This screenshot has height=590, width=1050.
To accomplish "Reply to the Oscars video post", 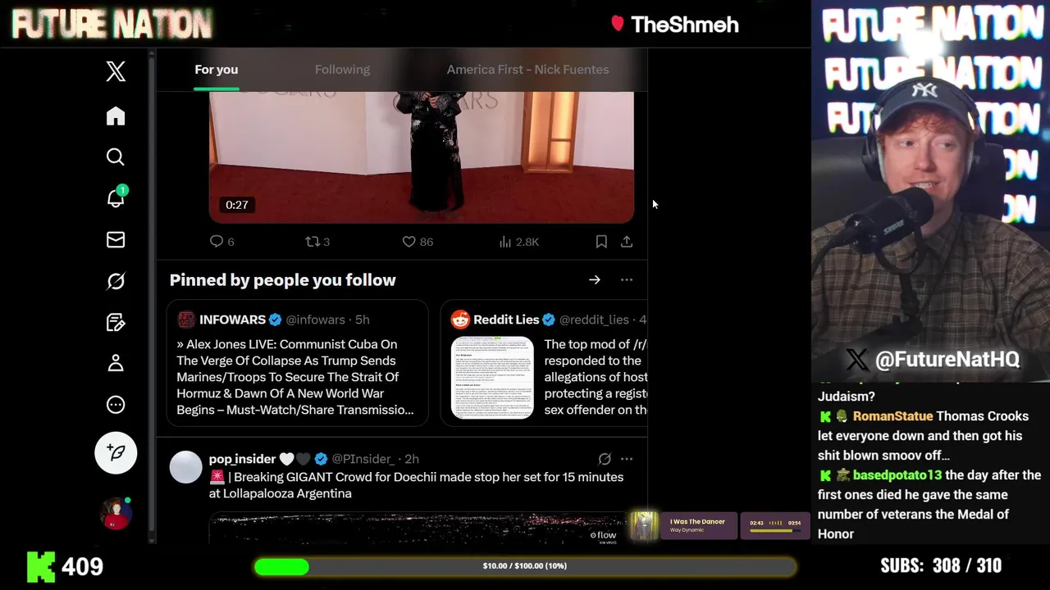I will (x=222, y=241).
